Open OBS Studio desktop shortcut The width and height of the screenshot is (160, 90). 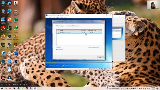tap(9, 37)
